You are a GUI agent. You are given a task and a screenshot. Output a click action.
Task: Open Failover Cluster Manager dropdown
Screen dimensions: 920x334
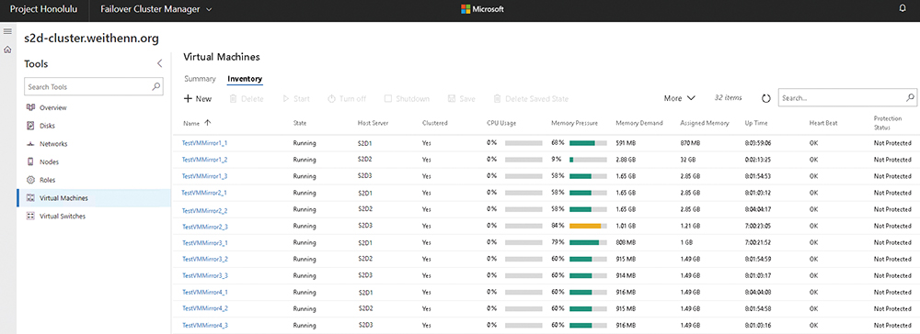pyautogui.click(x=156, y=9)
